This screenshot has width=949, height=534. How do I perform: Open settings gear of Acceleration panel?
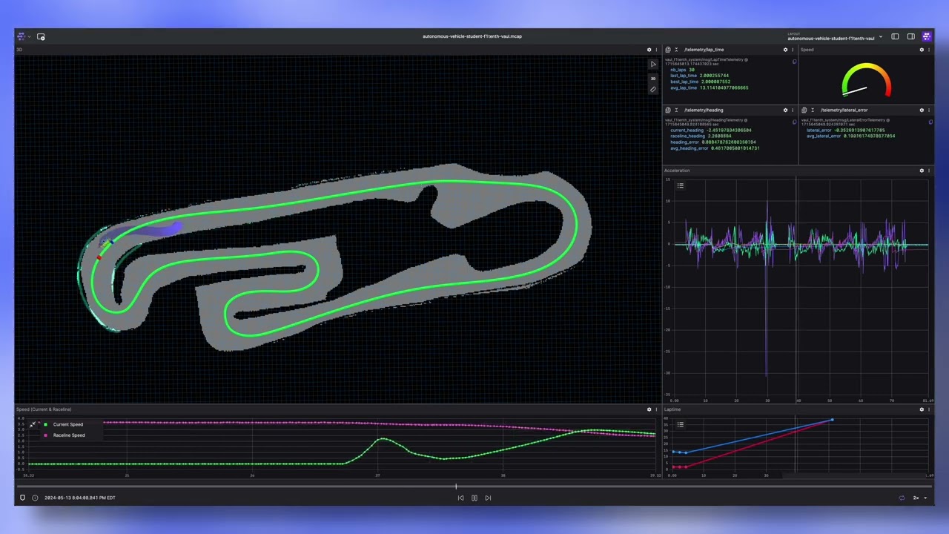coord(922,171)
